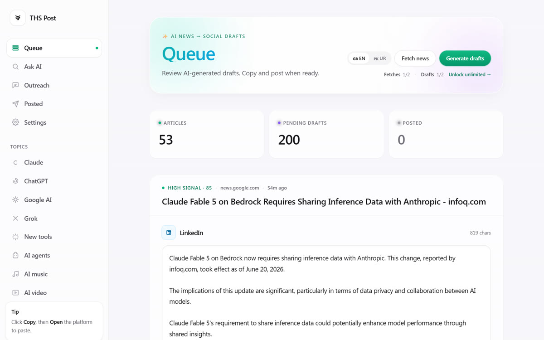Screen dimensions: 544x340
Task: Click the Ask AI magnifier icon
Action: point(15,67)
